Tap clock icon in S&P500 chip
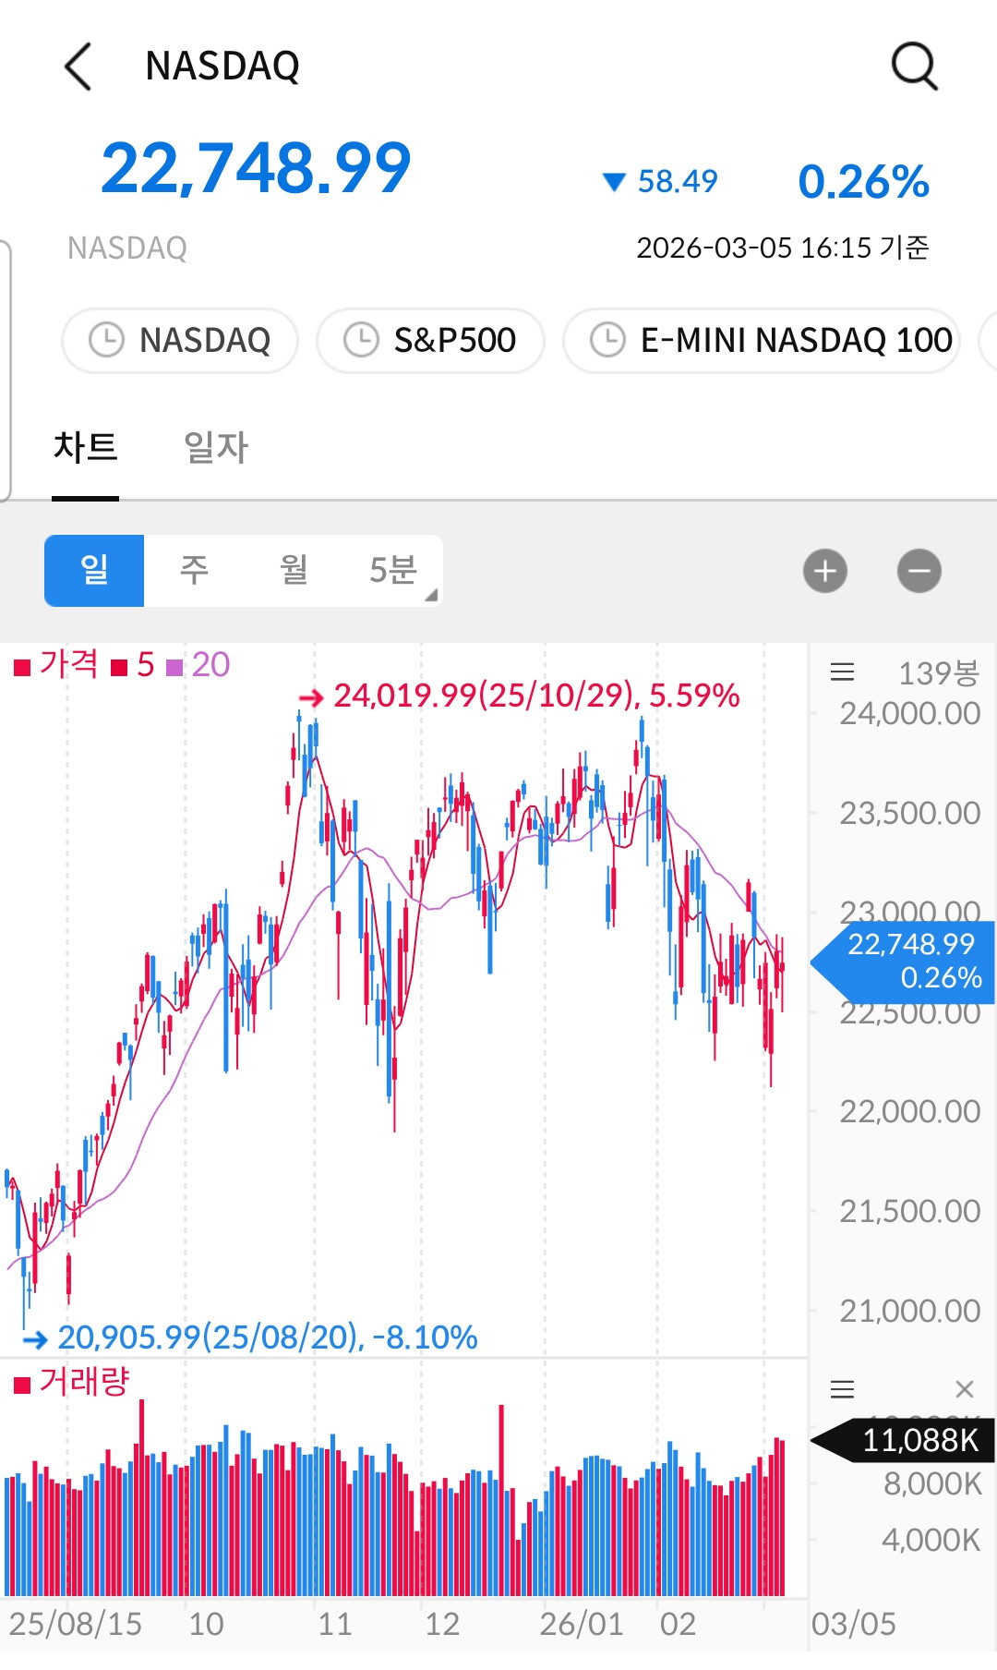The width and height of the screenshot is (997, 1670). [361, 340]
